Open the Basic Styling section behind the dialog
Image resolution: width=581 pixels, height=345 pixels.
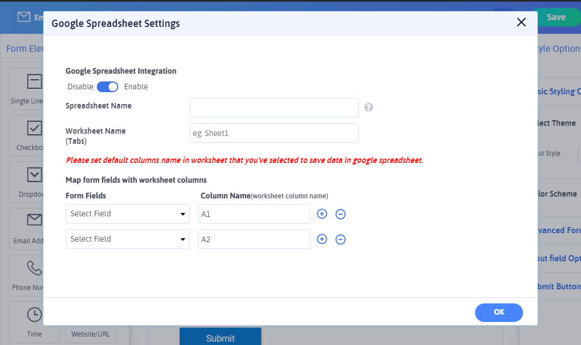(x=559, y=92)
